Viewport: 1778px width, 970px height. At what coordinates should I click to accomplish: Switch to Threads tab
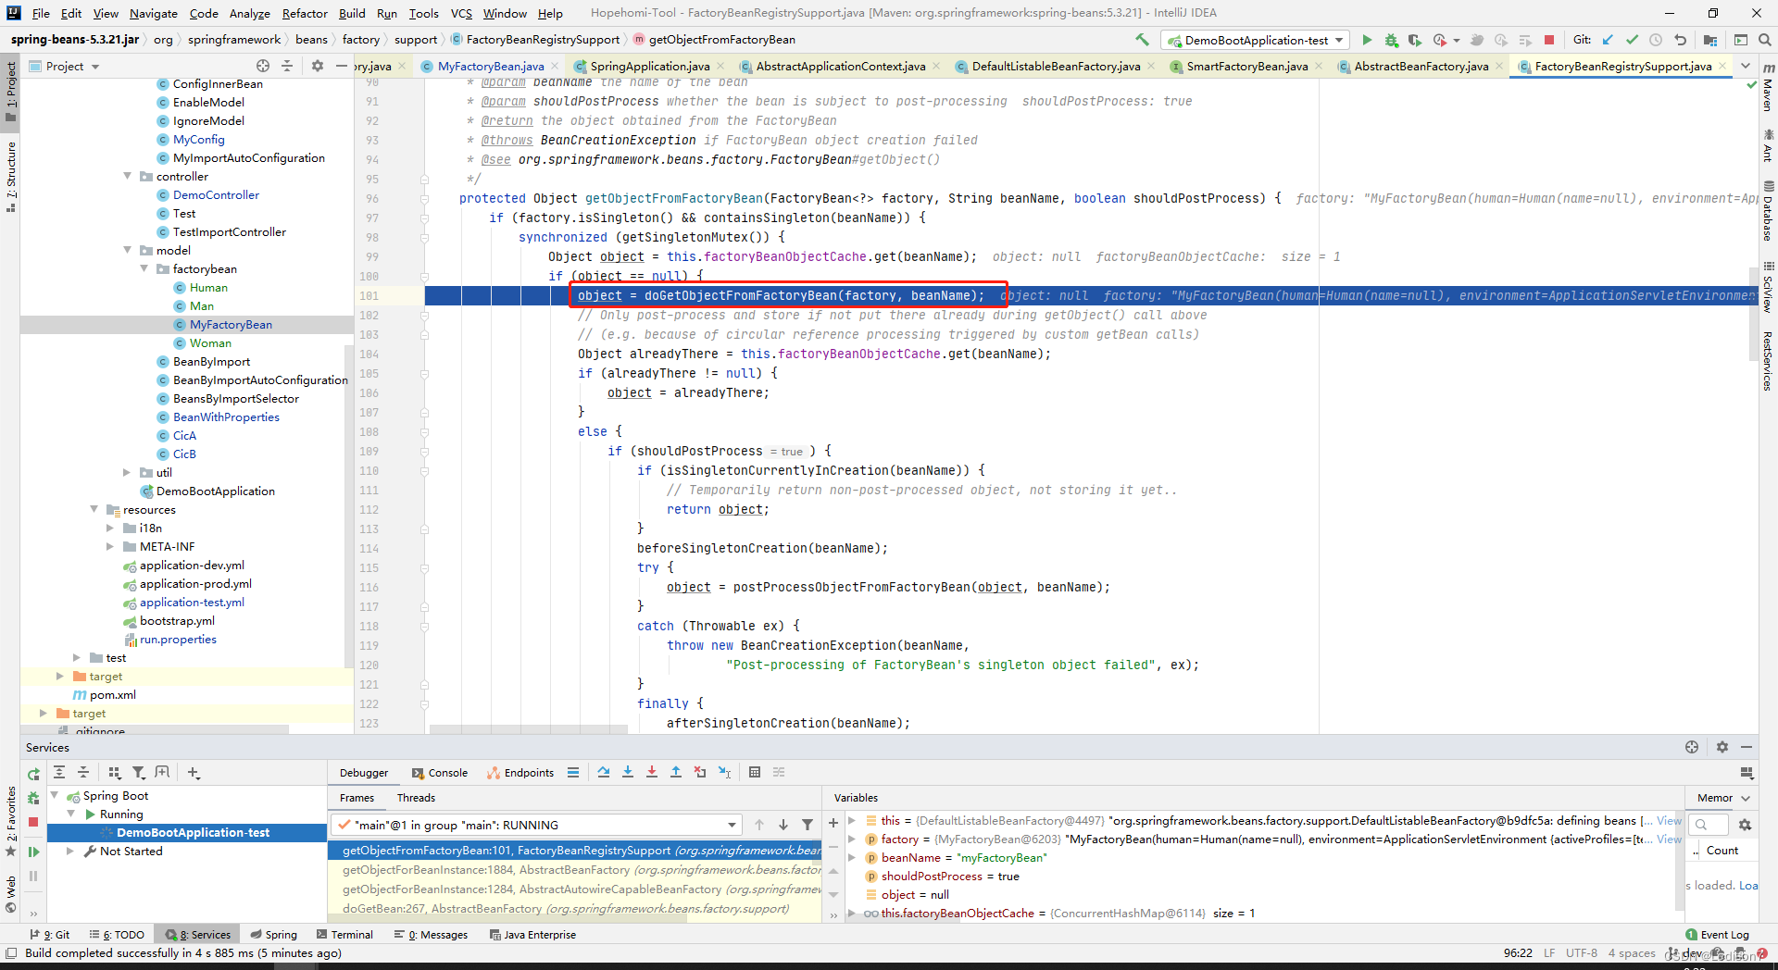pyautogui.click(x=416, y=798)
